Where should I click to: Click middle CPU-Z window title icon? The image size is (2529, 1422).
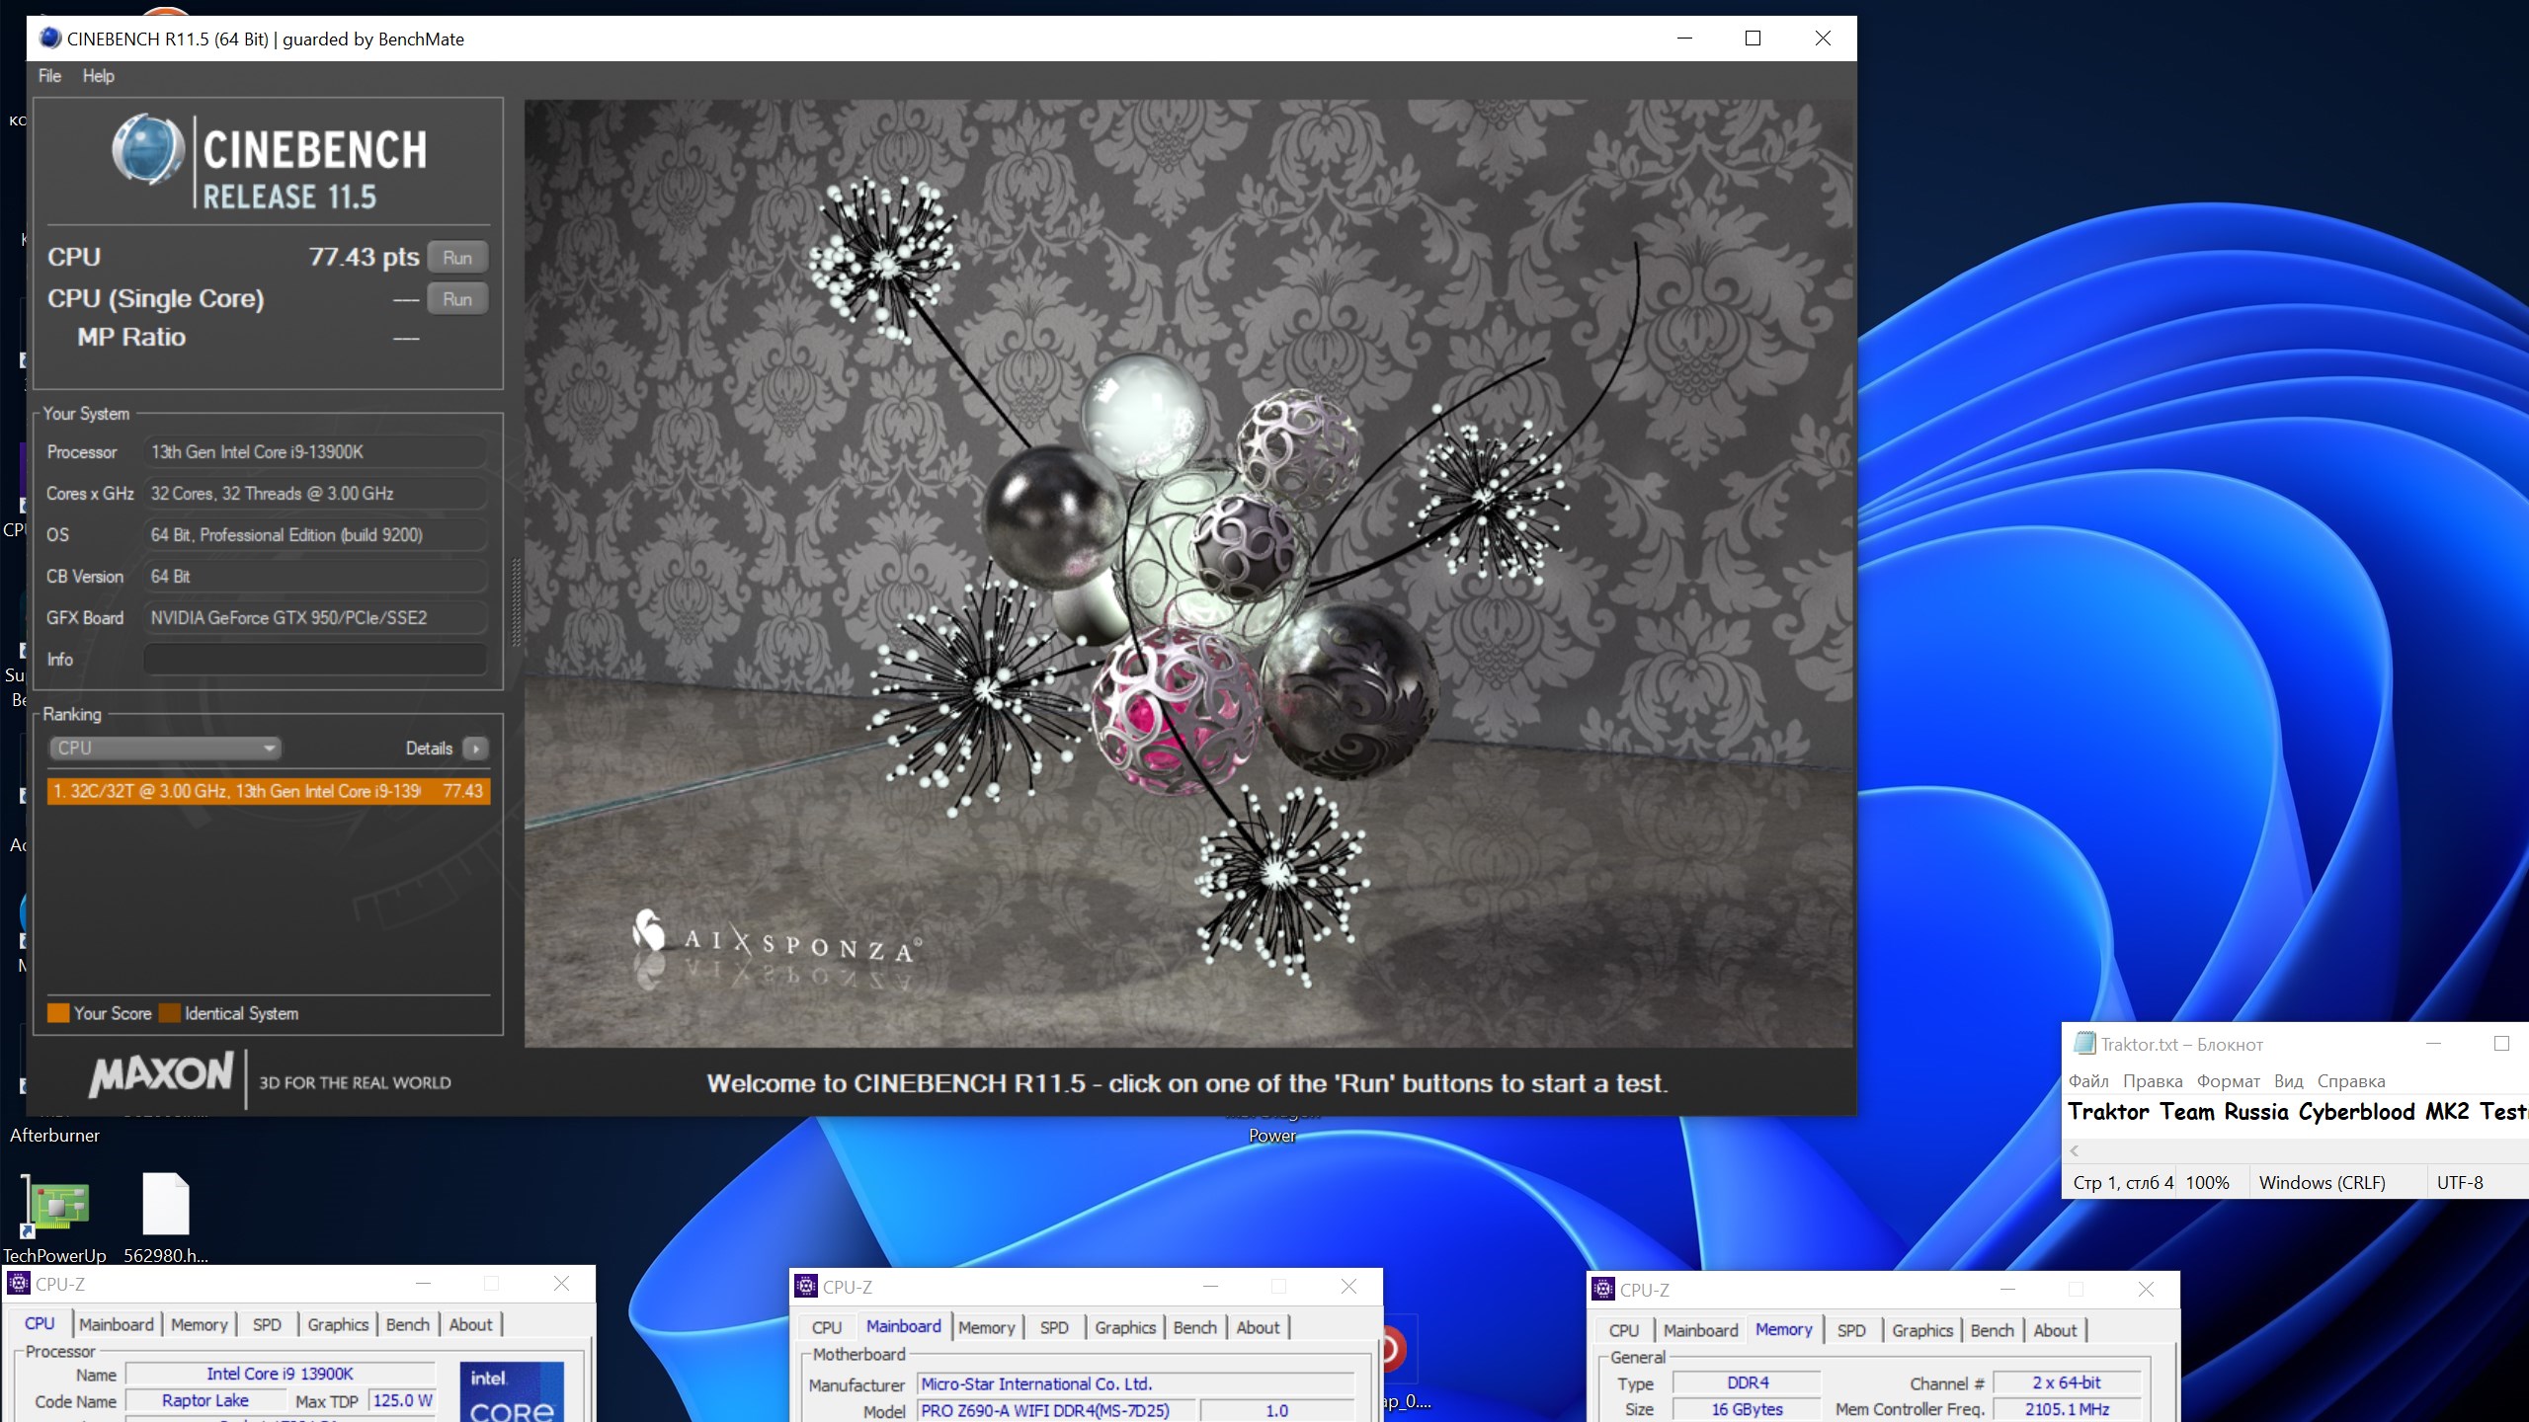tap(806, 1287)
